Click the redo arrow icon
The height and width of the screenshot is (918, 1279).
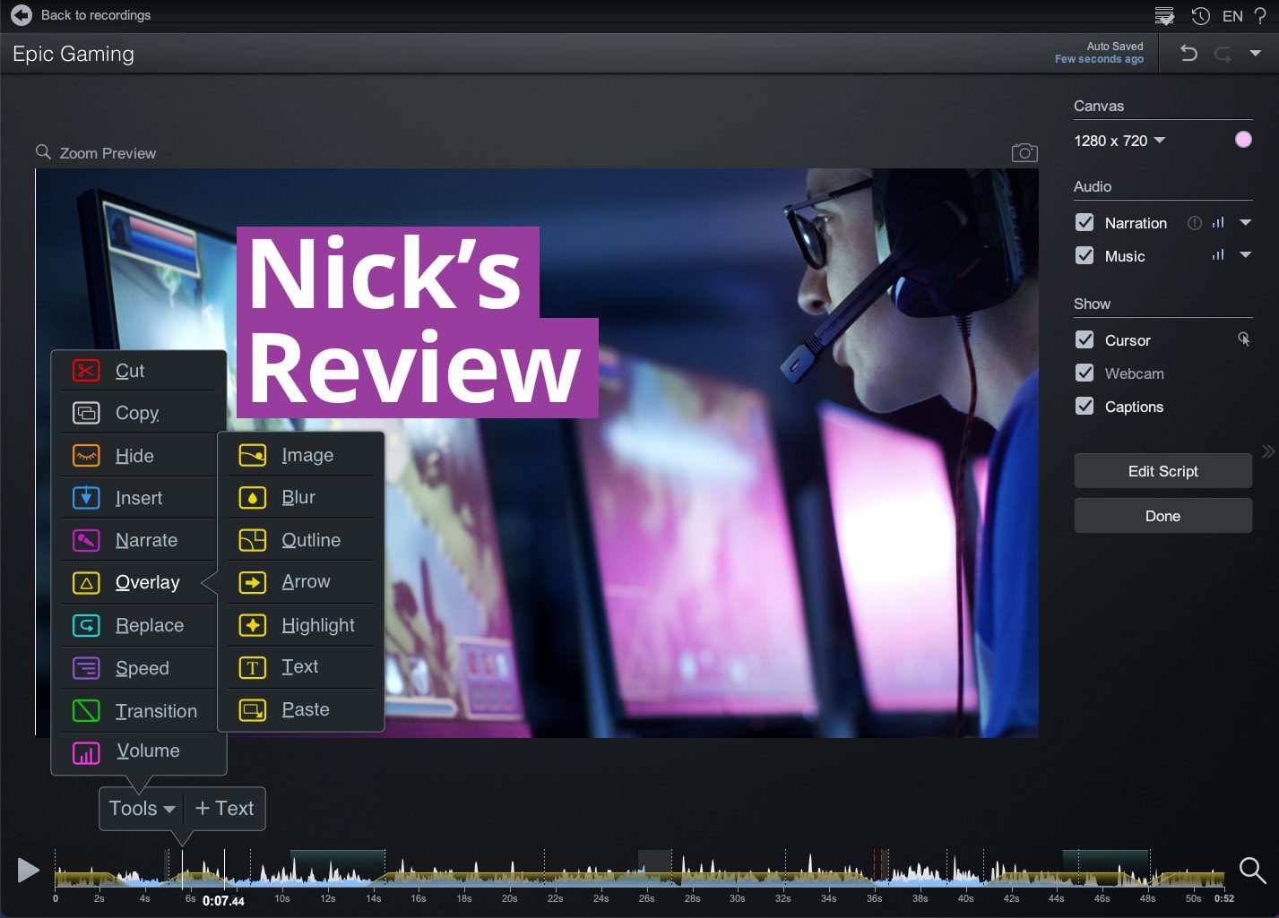(x=1223, y=54)
